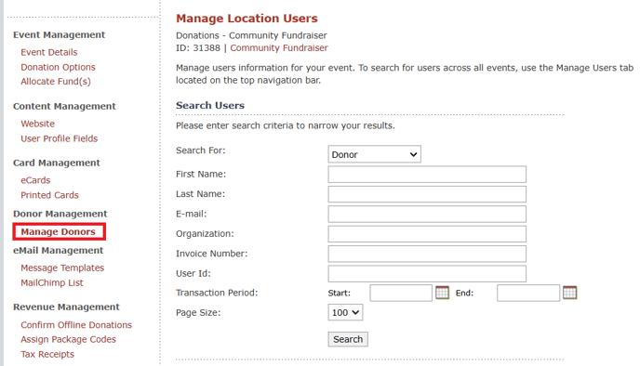
Task: Go to eCards management
Action: (35, 180)
